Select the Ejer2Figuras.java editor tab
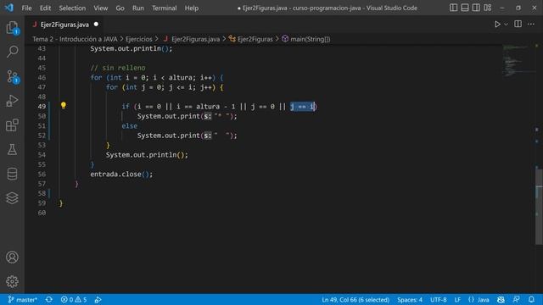The width and height of the screenshot is (543, 305). pyautogui.click(x=64, y=25)
